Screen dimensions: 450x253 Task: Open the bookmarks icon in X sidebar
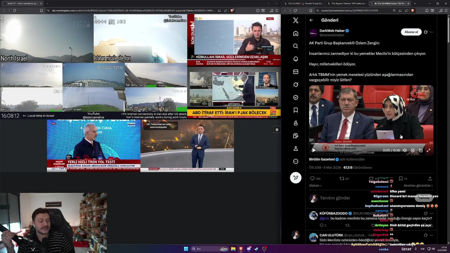296,110
